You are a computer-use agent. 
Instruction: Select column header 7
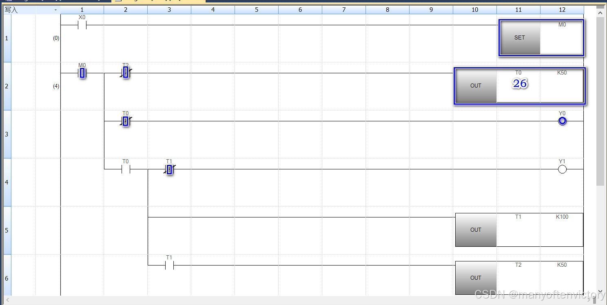344,10
